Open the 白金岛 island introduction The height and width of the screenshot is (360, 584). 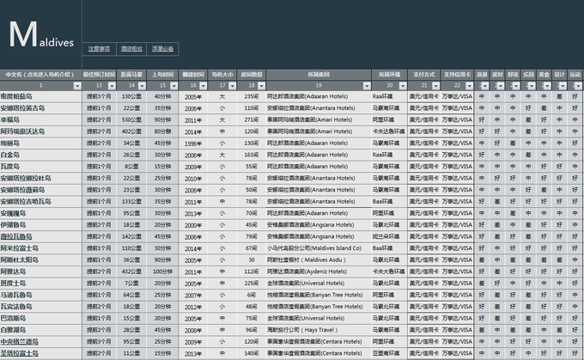(x=10, y=155)
